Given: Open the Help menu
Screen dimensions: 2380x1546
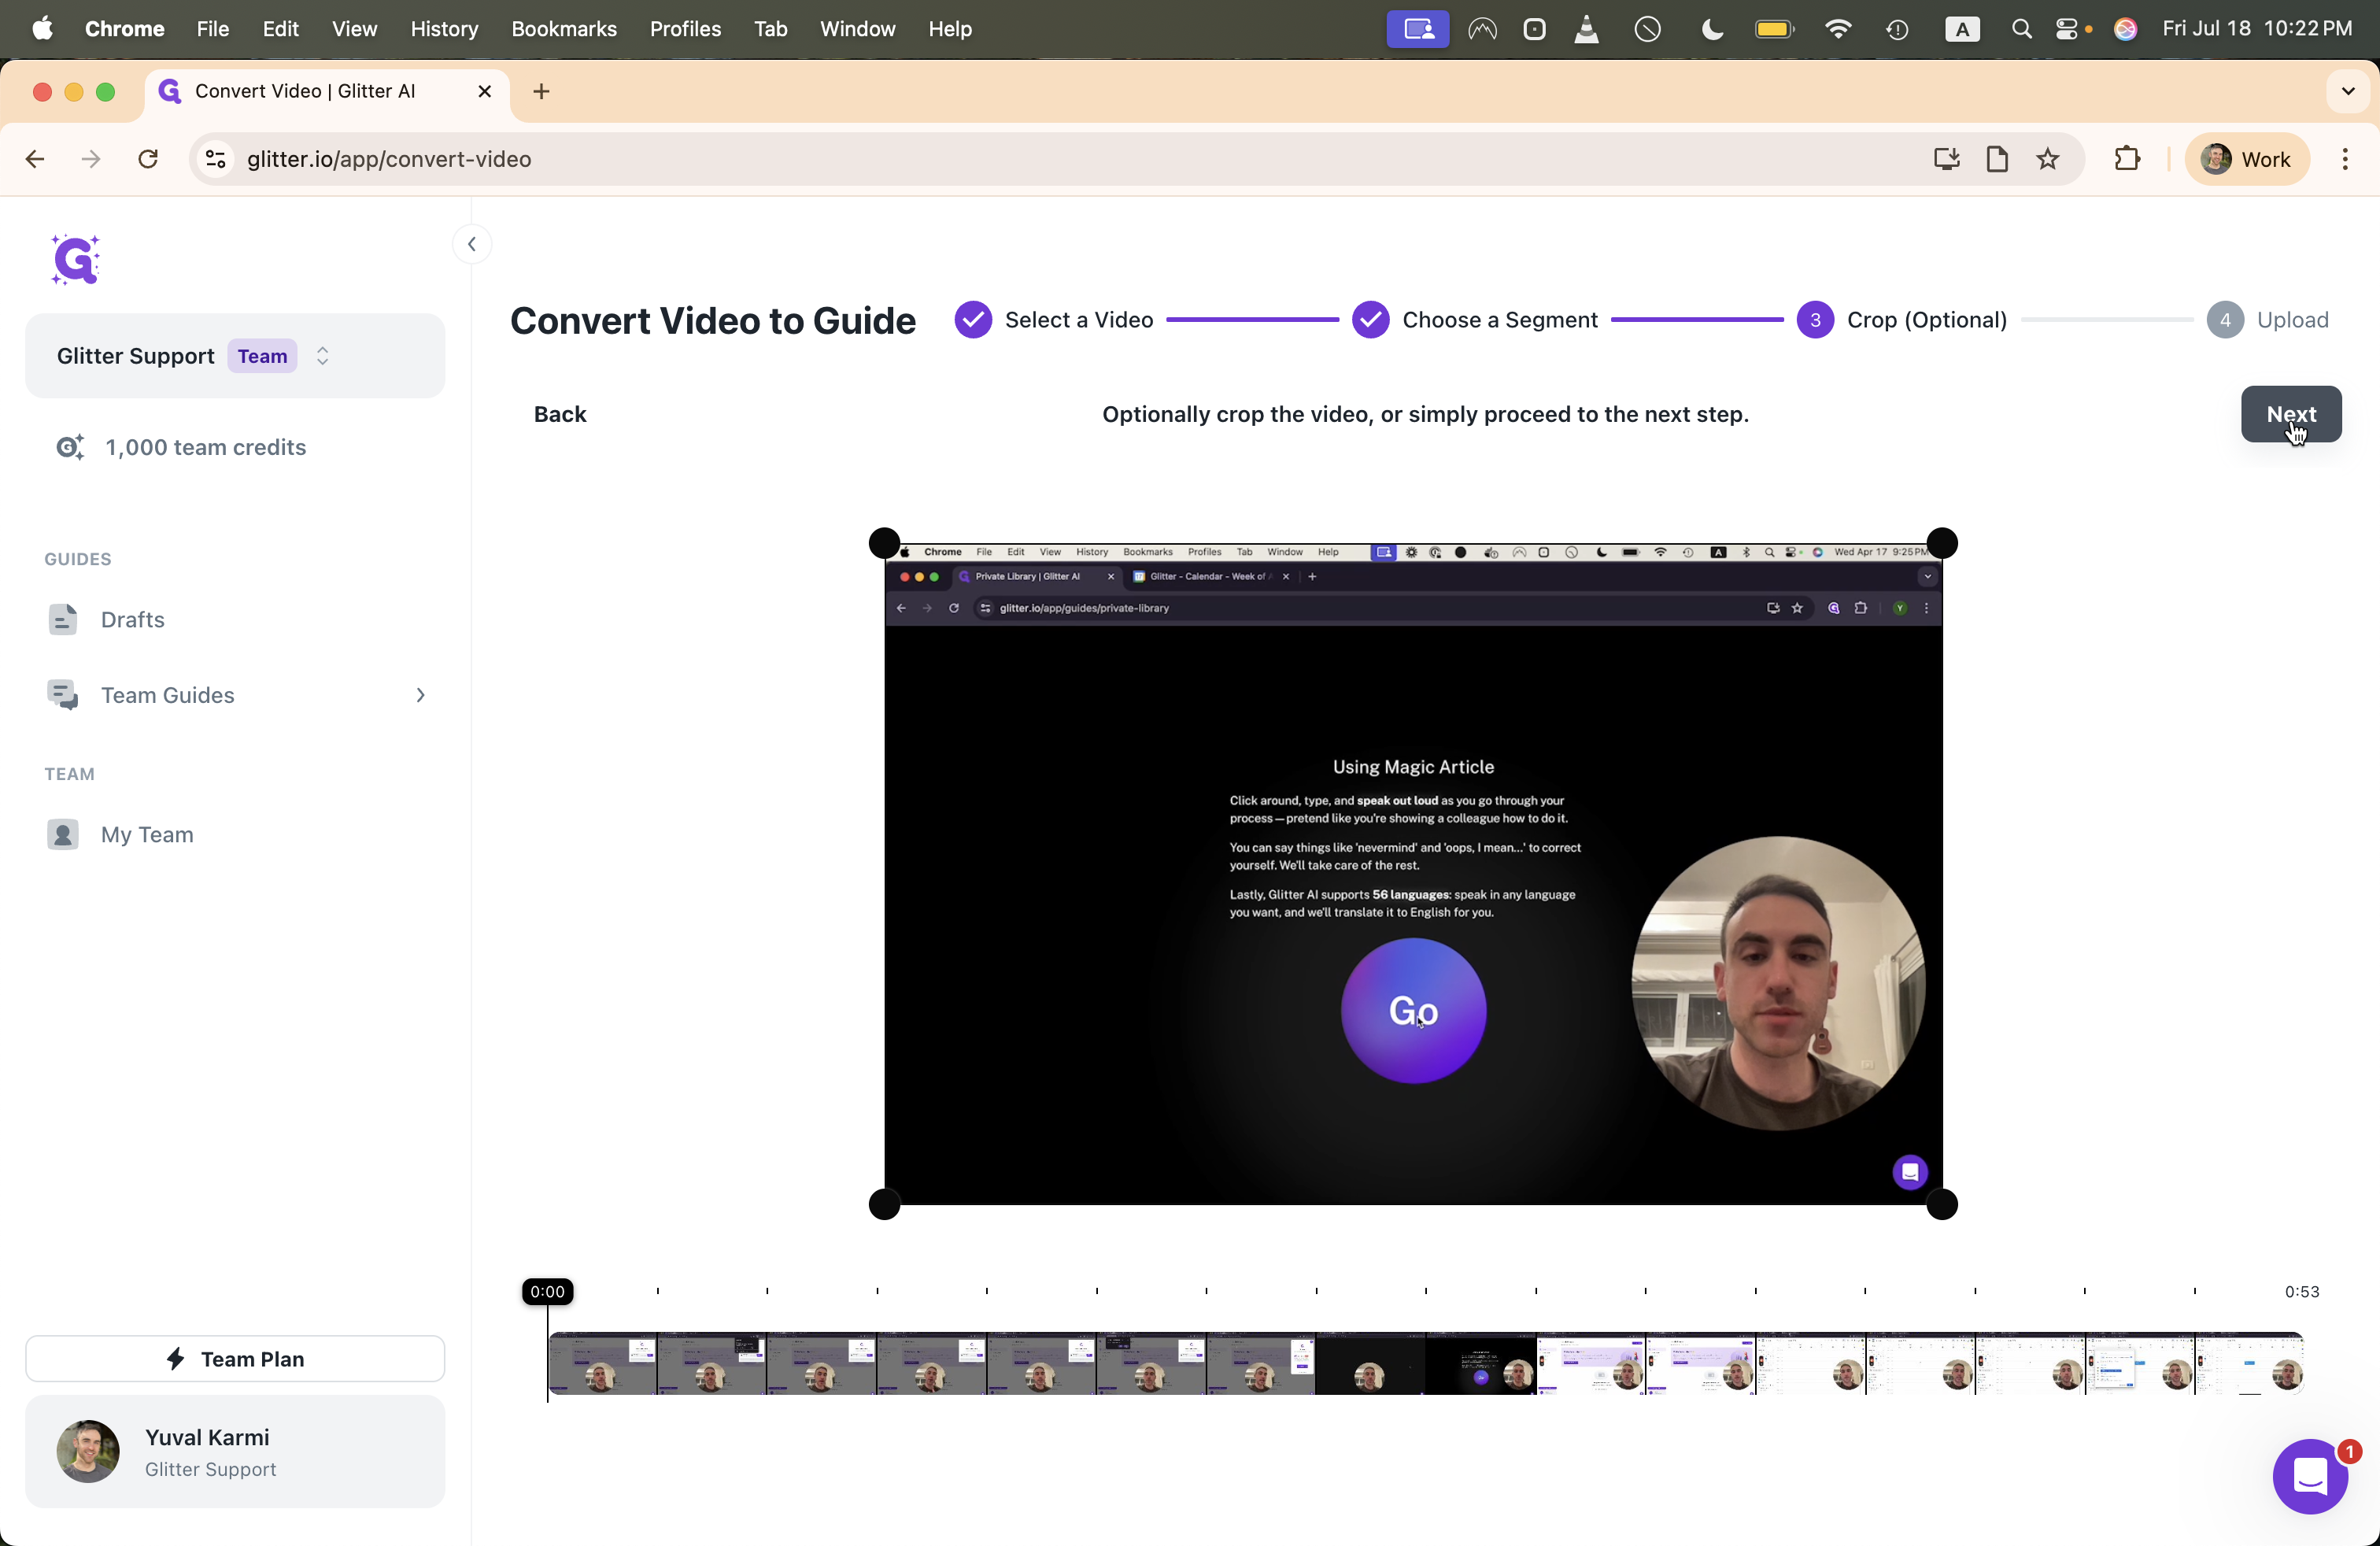Looking at the screenshot, I should click(949, 29).
